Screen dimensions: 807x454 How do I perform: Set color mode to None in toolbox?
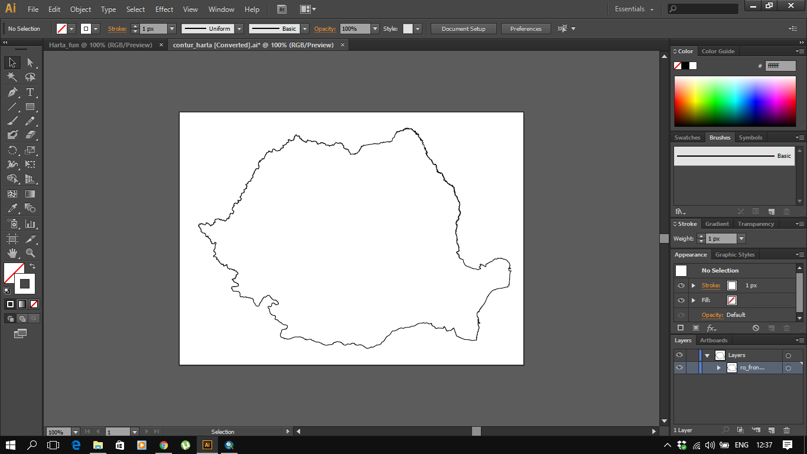click(34, 304)
